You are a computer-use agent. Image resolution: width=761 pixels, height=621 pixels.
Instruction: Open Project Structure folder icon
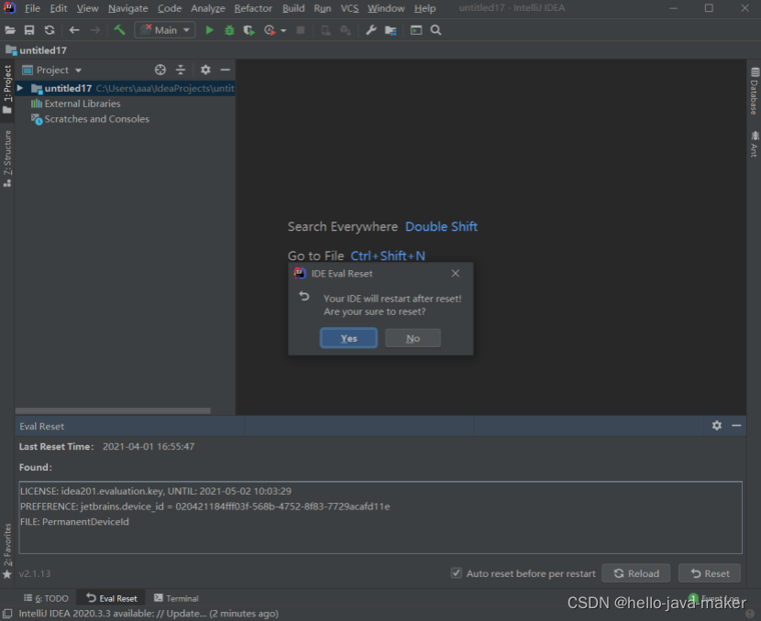391,30
